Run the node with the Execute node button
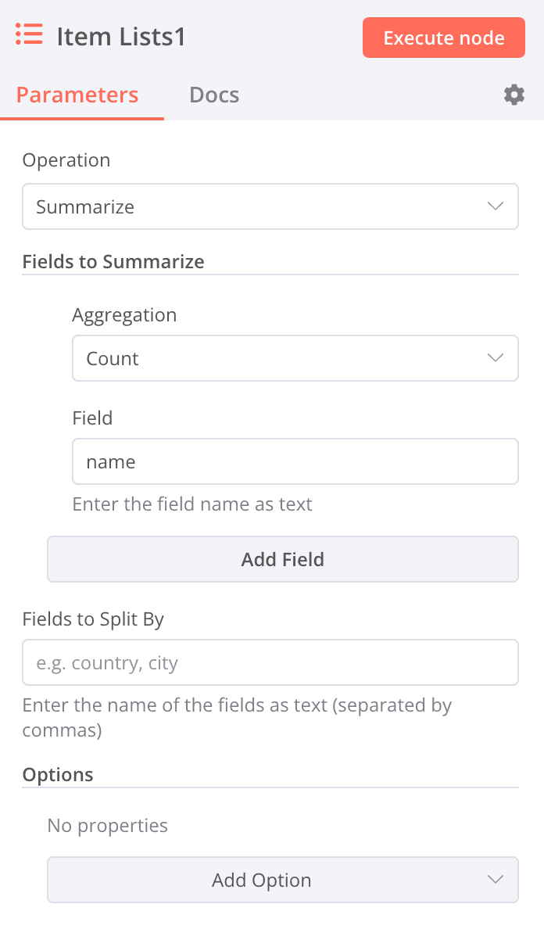The width and height of the screenshot is (544, 929). (444, 38)
